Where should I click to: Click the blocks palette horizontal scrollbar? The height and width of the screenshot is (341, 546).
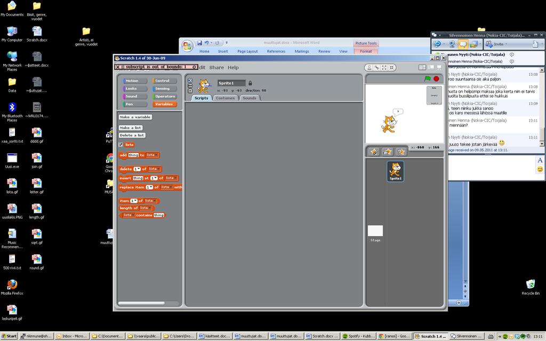[141, 303]
